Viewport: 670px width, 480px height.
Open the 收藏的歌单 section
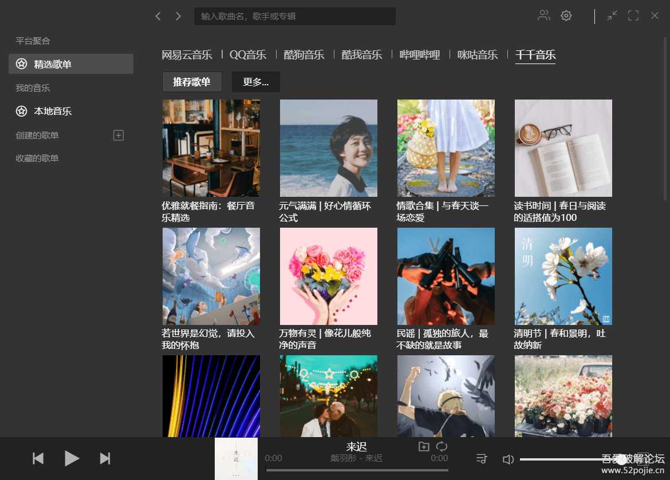point(37,158)
